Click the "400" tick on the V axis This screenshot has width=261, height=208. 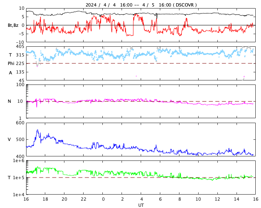(x=20, y=156)
